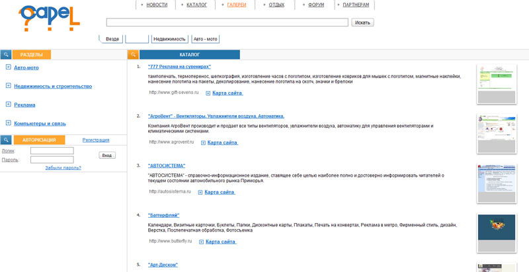Click the Забыли пароль? link
529x272 pixels.
(63, 167)
